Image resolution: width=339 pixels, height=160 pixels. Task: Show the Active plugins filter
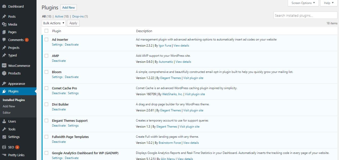[59, 16]
